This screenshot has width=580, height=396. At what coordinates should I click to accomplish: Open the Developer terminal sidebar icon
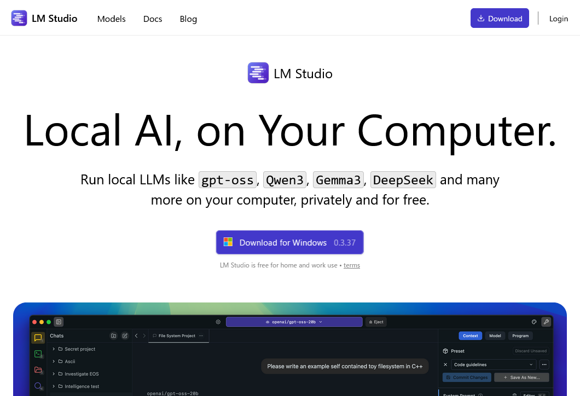click(x=38, y=354)
